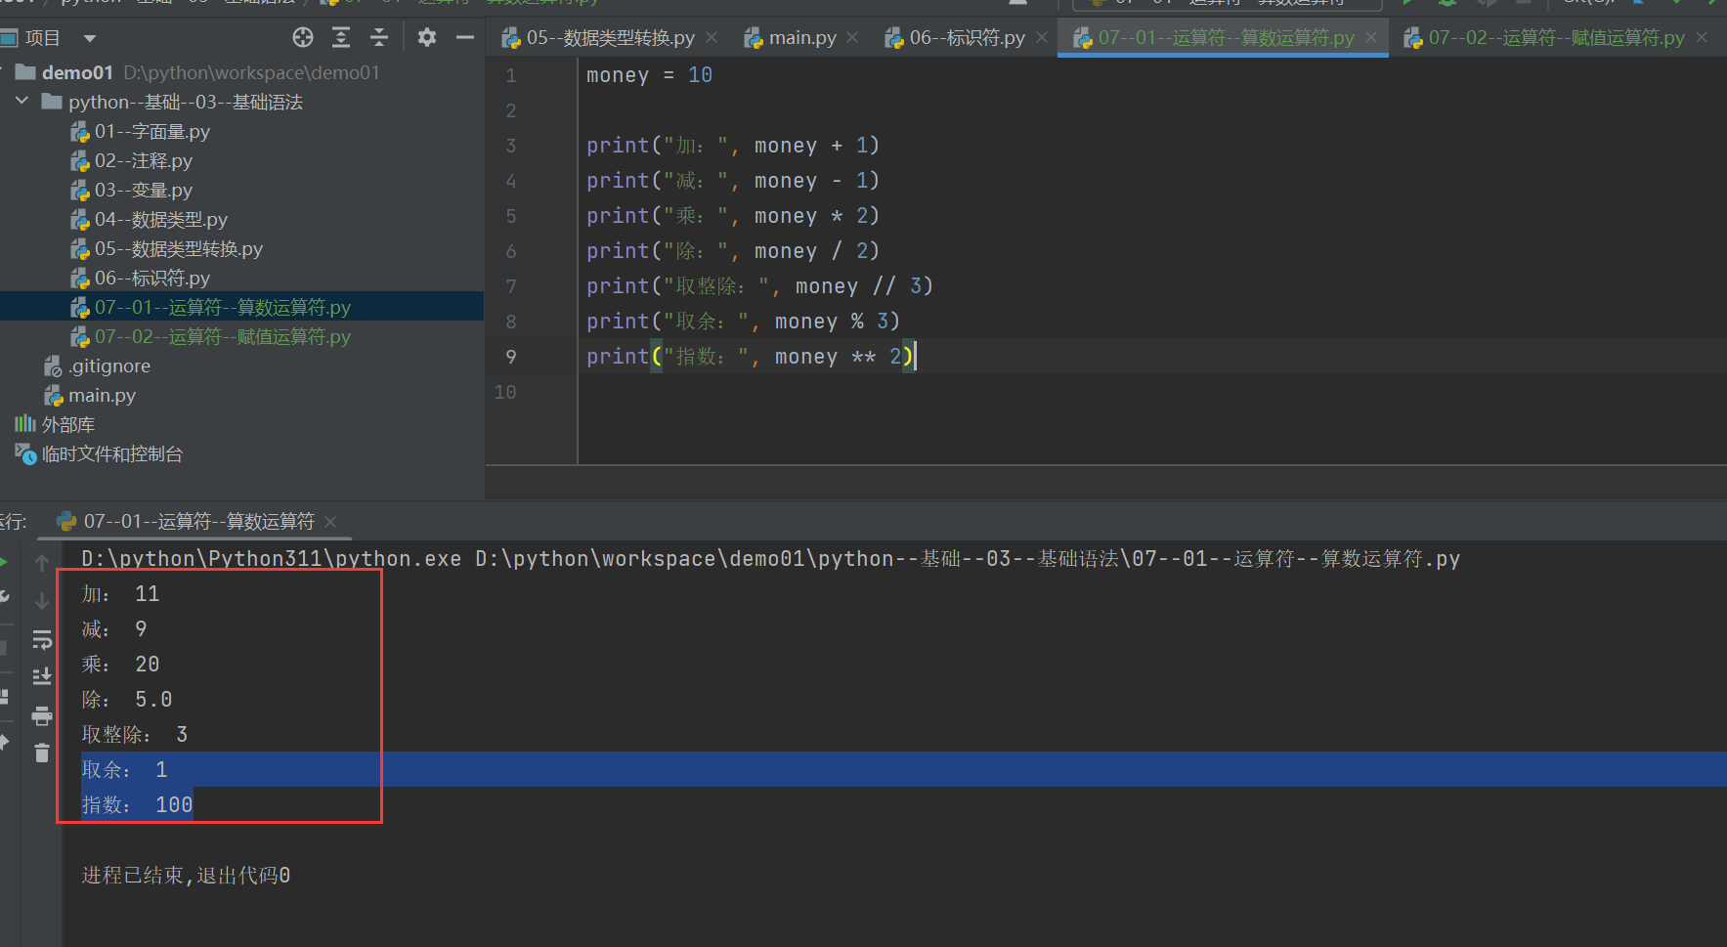
Task: Click the 项目 panel title
Action: click(x=42, y=38)
